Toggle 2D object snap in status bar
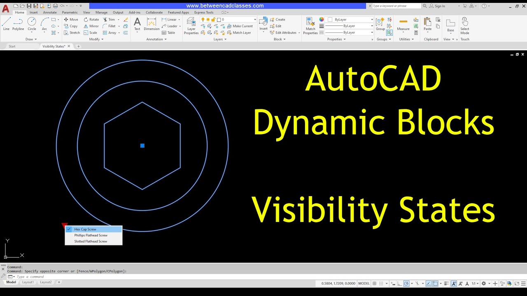 (x=435, y=283)
